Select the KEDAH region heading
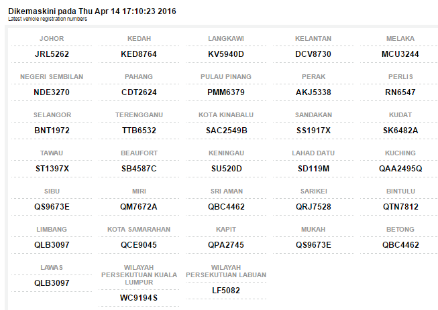Screen dimensions: 438x310 point(139,38)
